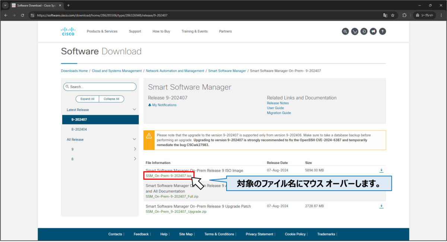This screenshot has height=242, width=447.
Task: Expand the All Release section
Action: (134, 139)
